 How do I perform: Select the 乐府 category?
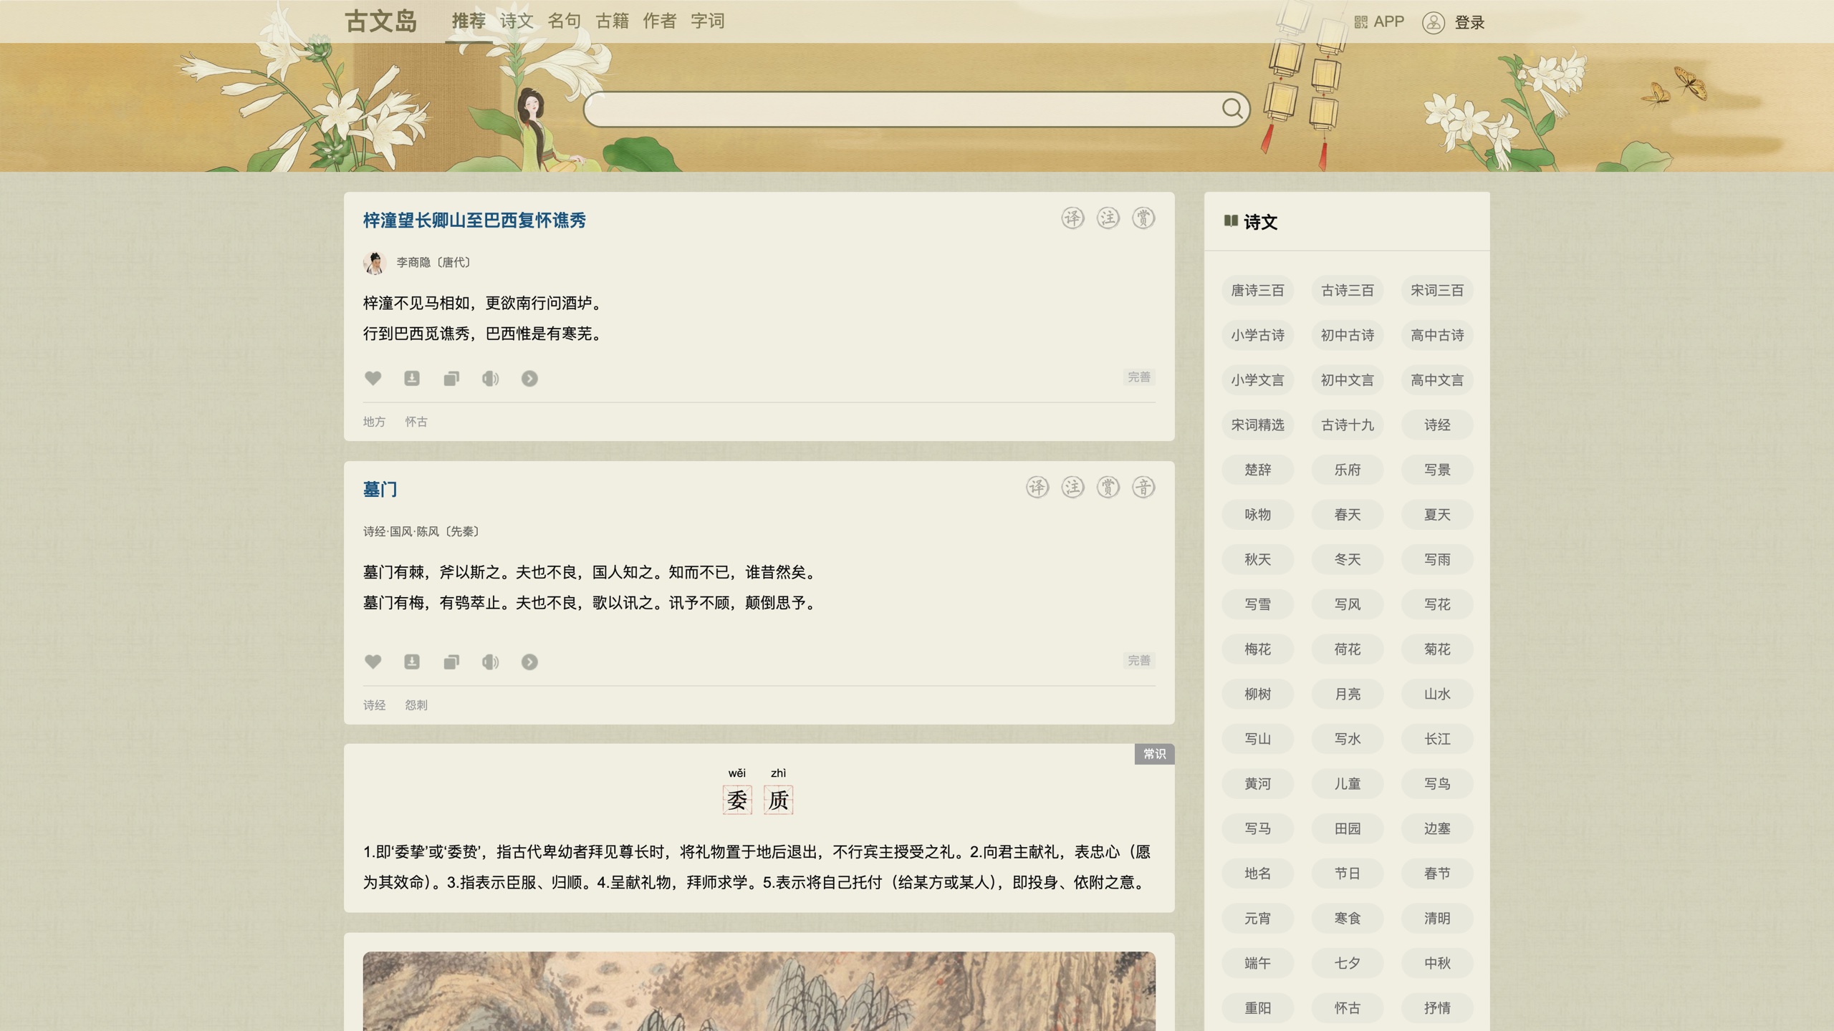1348,470
